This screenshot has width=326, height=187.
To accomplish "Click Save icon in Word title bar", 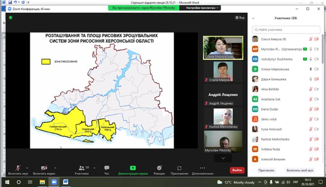I will pos(10,2).
